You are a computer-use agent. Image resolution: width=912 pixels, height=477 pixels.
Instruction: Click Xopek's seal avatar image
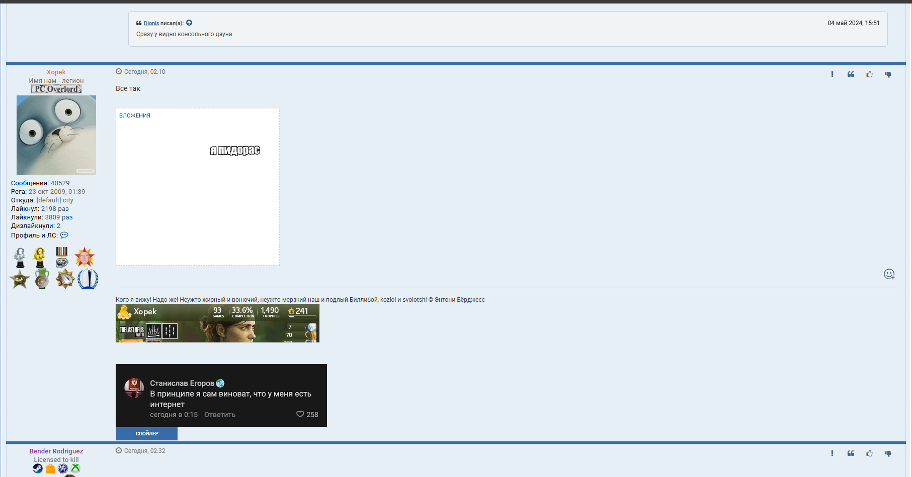click(x=56, y=135)
